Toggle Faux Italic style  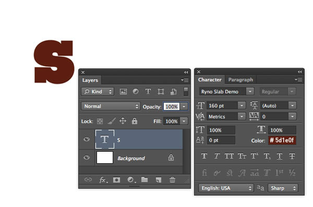coord(217,156)
